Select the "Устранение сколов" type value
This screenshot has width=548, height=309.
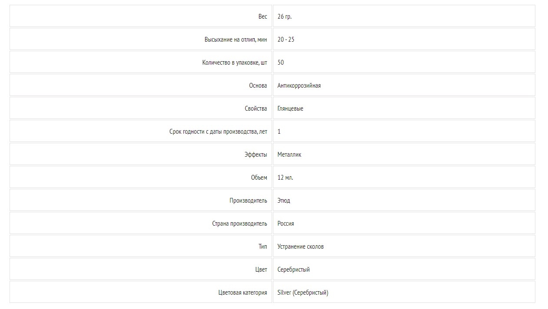(300, 247)
